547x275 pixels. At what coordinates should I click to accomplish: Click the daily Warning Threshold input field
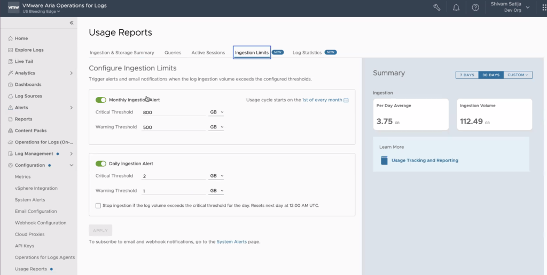pyautogui.click(x=173, y=191)
